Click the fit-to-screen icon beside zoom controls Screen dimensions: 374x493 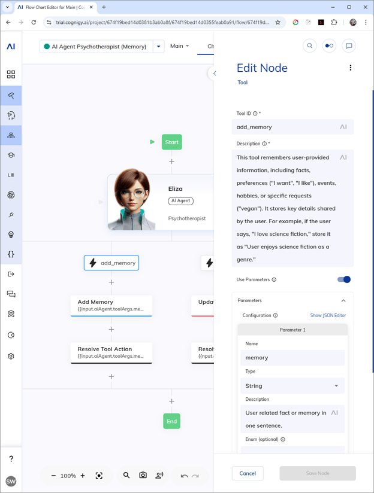pos(99,476)
